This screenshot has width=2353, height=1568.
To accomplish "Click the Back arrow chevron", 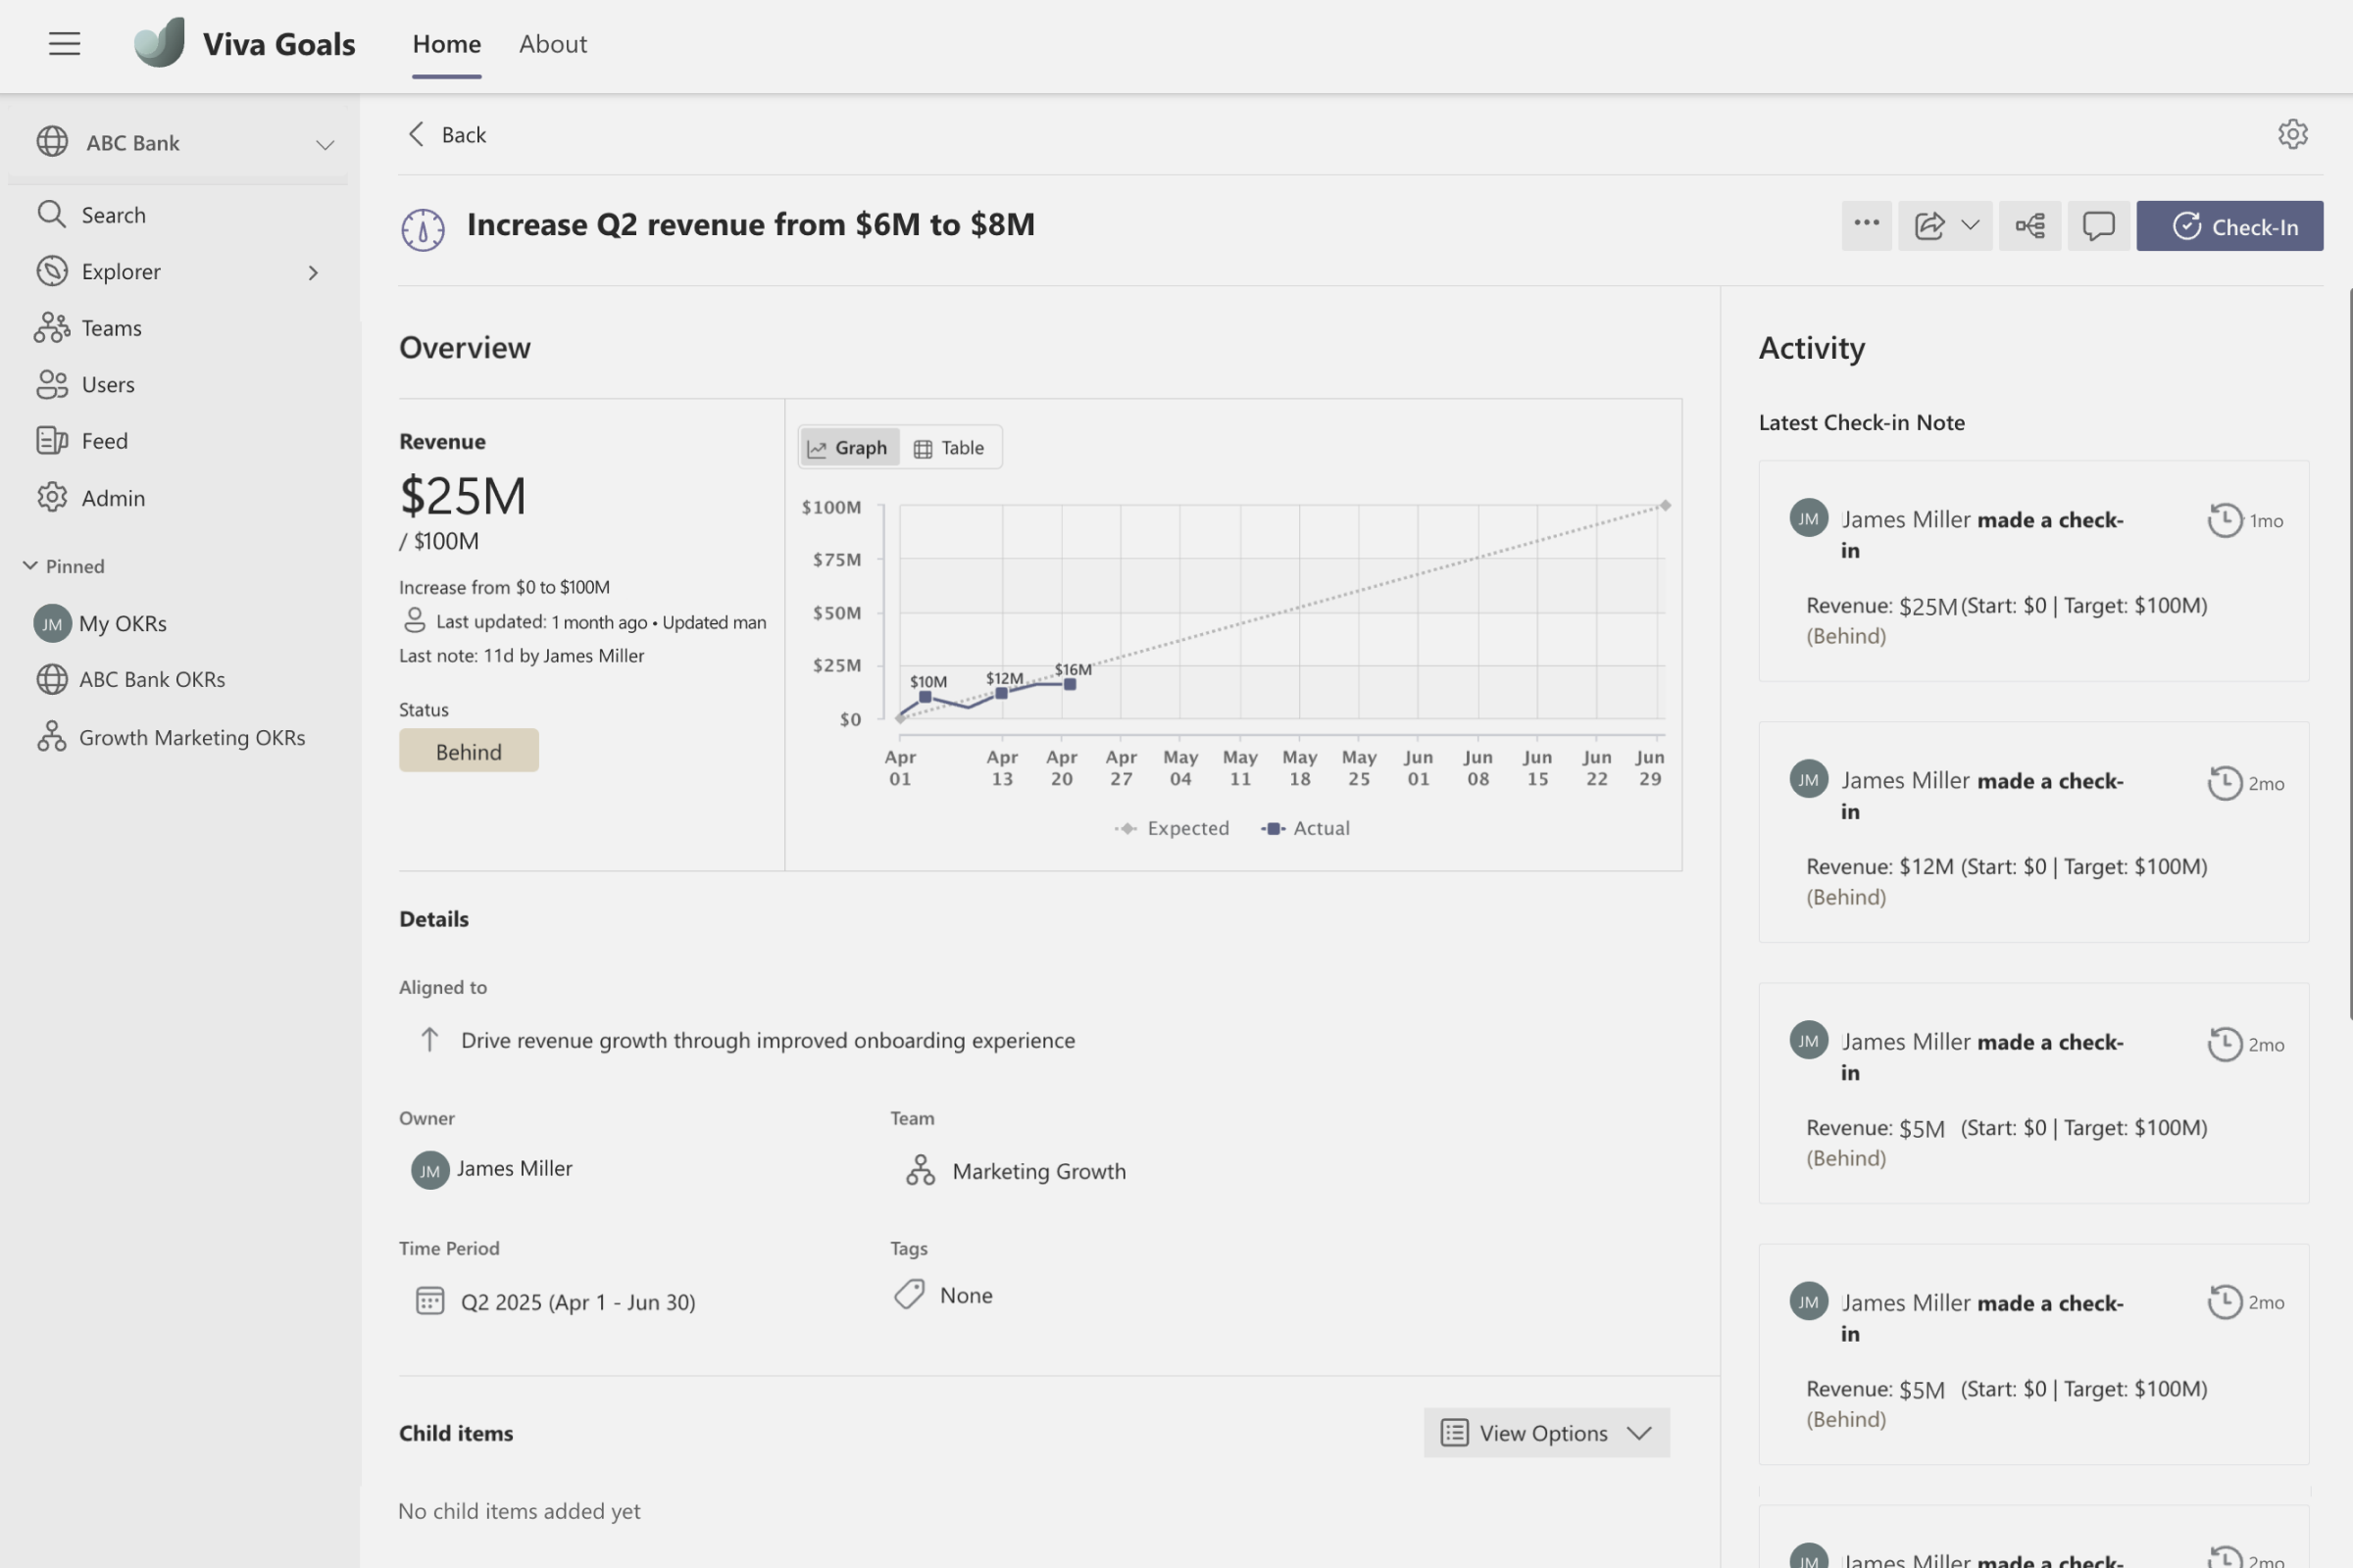I will pyautogui.click(x=416, y=134).
